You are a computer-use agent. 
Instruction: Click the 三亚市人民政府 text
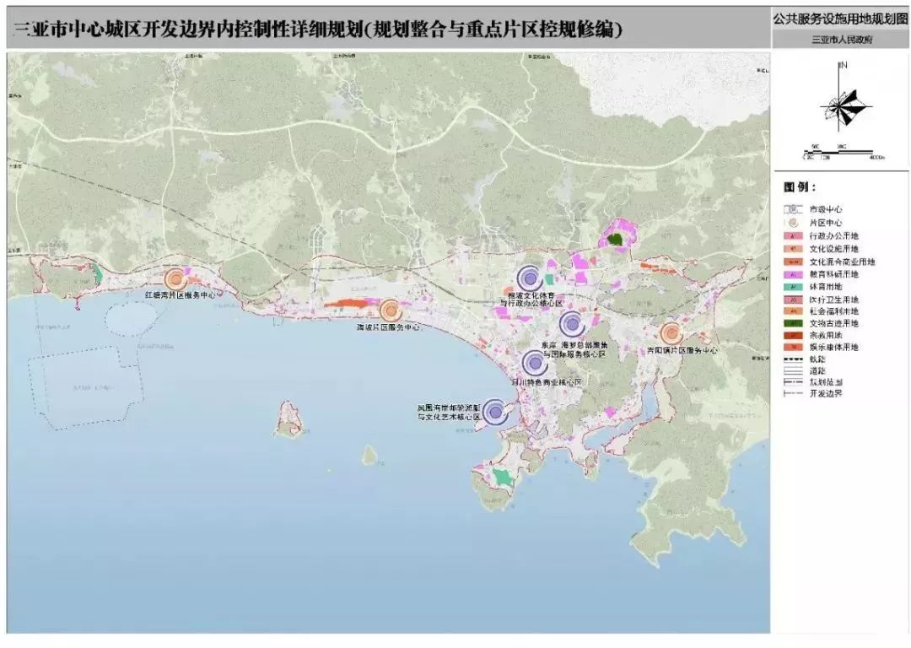click(x=842, y=40)
